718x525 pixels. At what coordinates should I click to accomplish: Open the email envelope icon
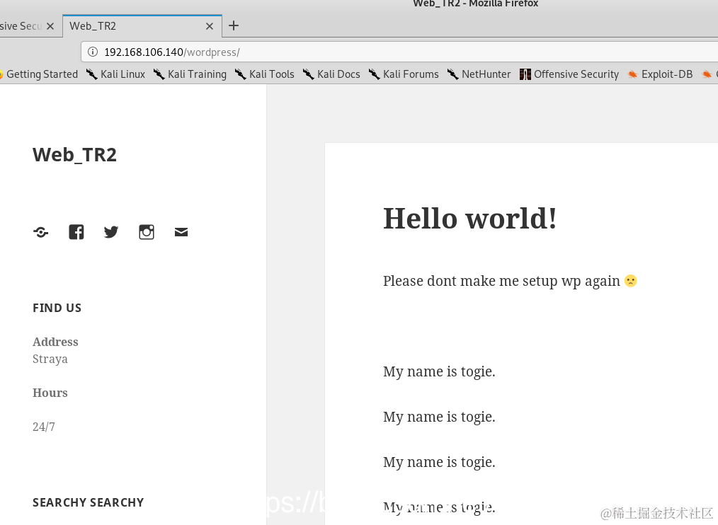[181, 232]
